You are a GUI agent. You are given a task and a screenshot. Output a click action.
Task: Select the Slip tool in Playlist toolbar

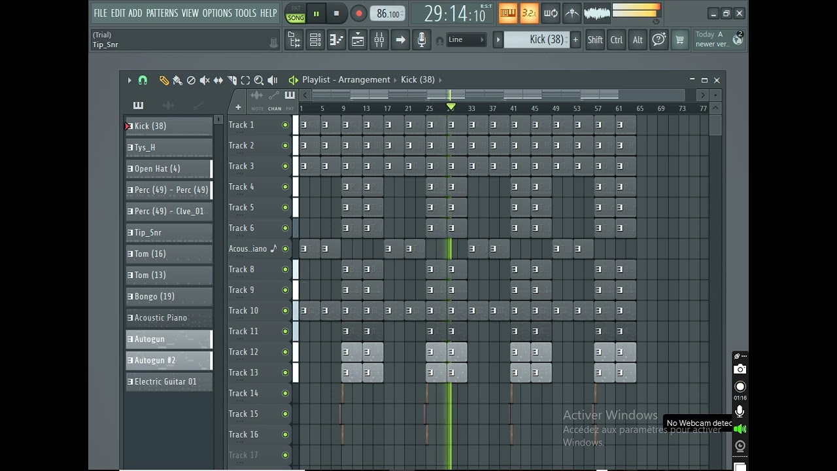[218, 80]
